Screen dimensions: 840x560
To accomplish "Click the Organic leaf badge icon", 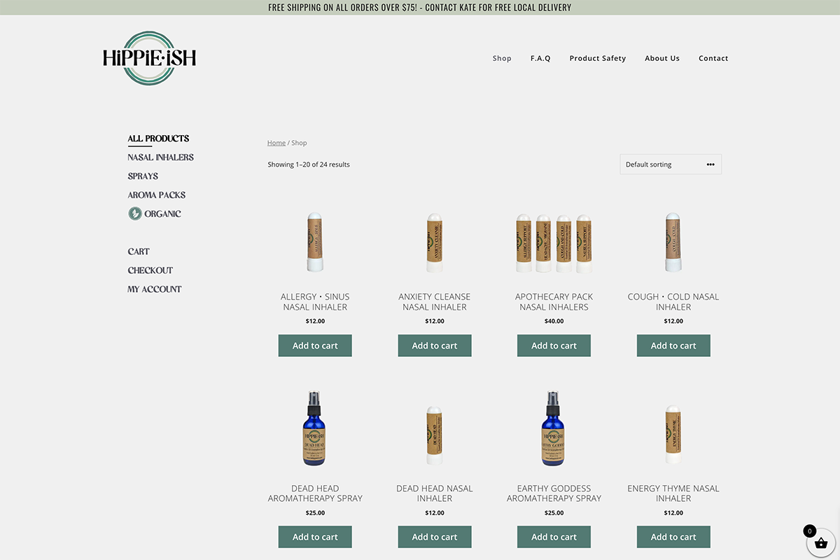I will (135, 213).
